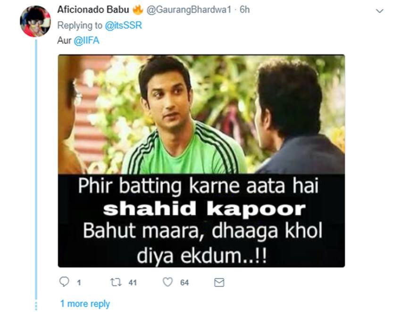Open the meme image in full view
Viewport: 401px width, 312px height.
click(201, 161)
